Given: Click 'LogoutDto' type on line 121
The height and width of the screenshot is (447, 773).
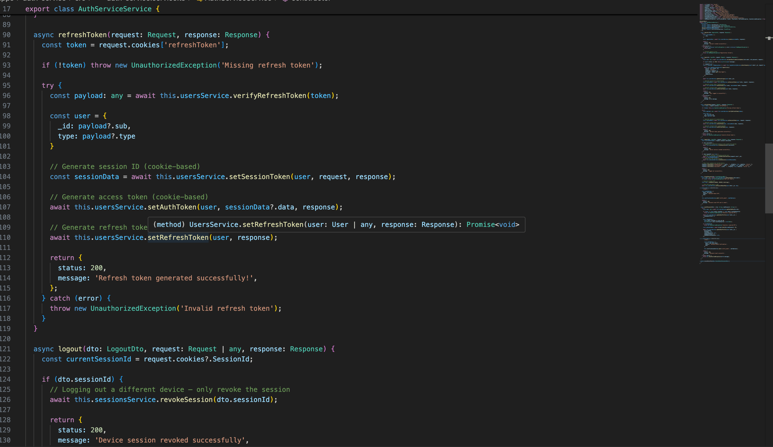Looking at the screenshot, I should click(x=125, y=349).
